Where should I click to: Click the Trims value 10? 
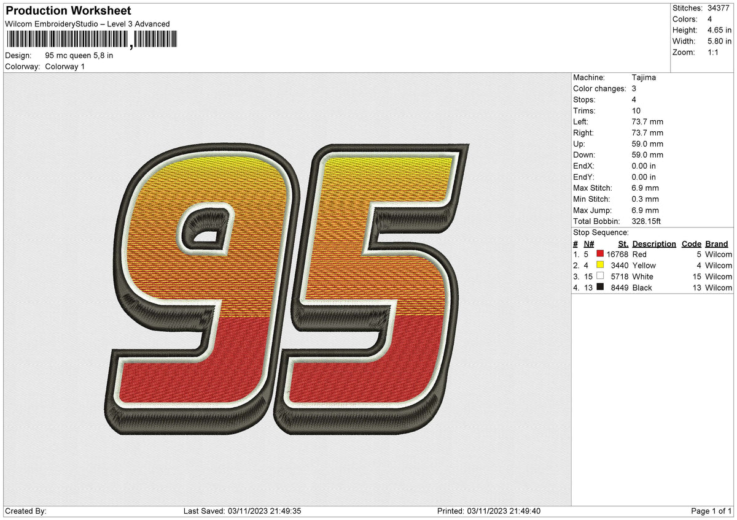636,110
